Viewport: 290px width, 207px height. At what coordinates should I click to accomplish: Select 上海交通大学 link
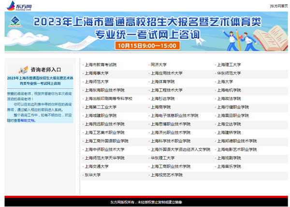click(97, 167)
